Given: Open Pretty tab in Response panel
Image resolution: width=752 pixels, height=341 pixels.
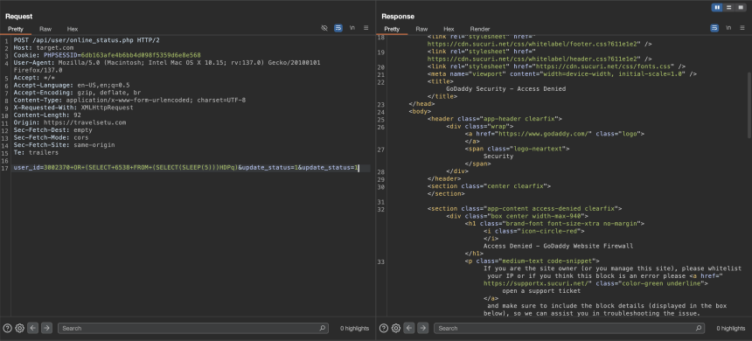Looking at the screenshot, I should (392, 29).
